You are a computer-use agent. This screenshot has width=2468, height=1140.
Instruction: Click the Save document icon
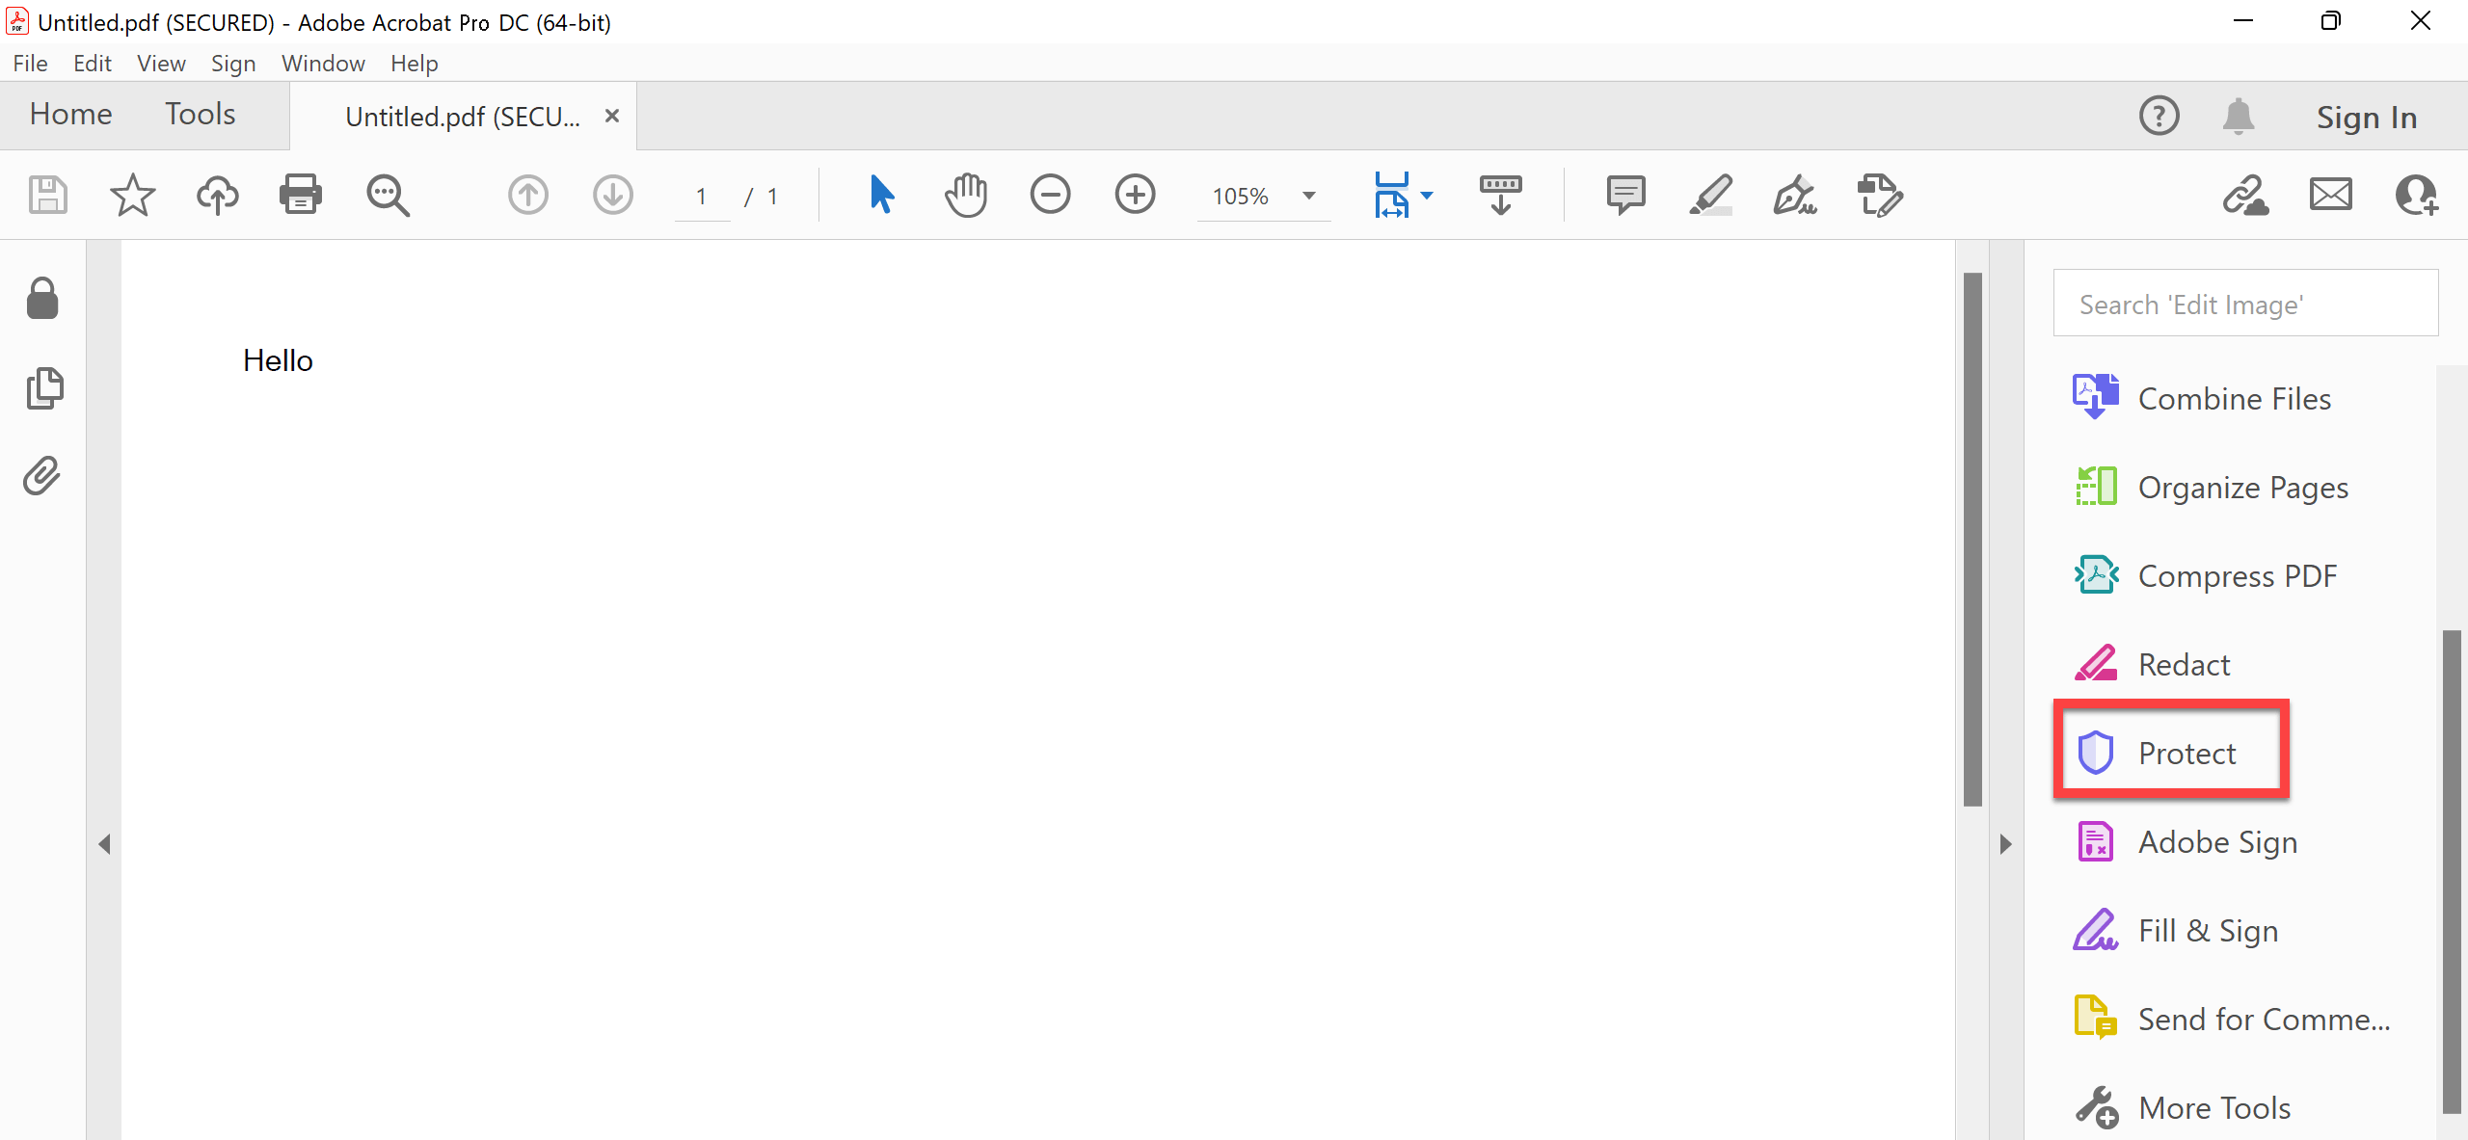(47, 197)
